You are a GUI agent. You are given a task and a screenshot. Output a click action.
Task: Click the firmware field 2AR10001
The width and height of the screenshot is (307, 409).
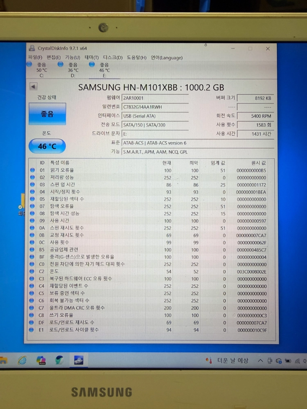coord(155,98)
